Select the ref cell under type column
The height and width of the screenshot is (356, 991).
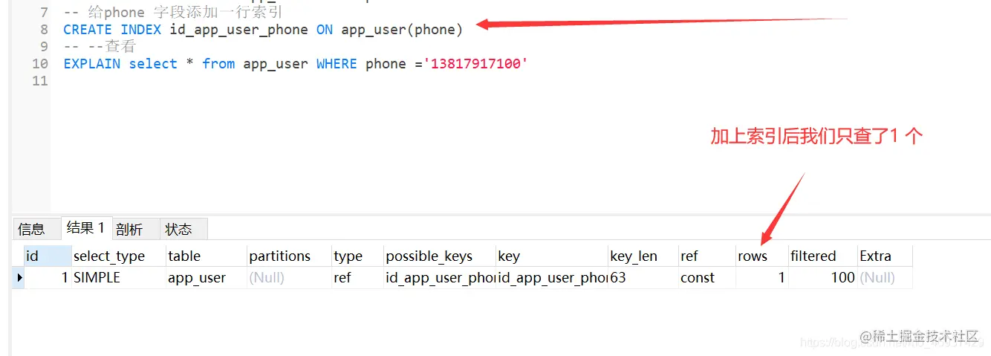click(357, 278)
